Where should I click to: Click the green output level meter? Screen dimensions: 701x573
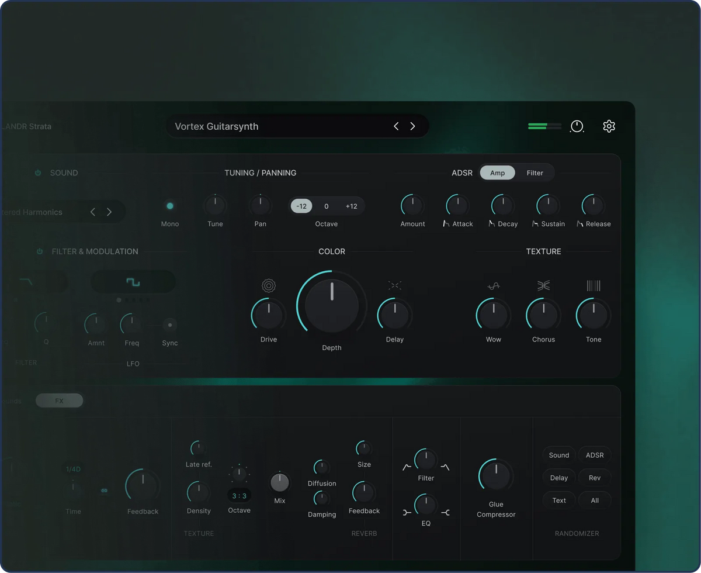(x=544, y=126)
